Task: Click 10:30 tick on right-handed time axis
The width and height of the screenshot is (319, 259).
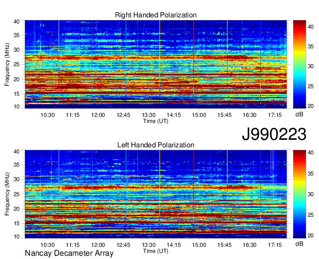Action: 47,115
